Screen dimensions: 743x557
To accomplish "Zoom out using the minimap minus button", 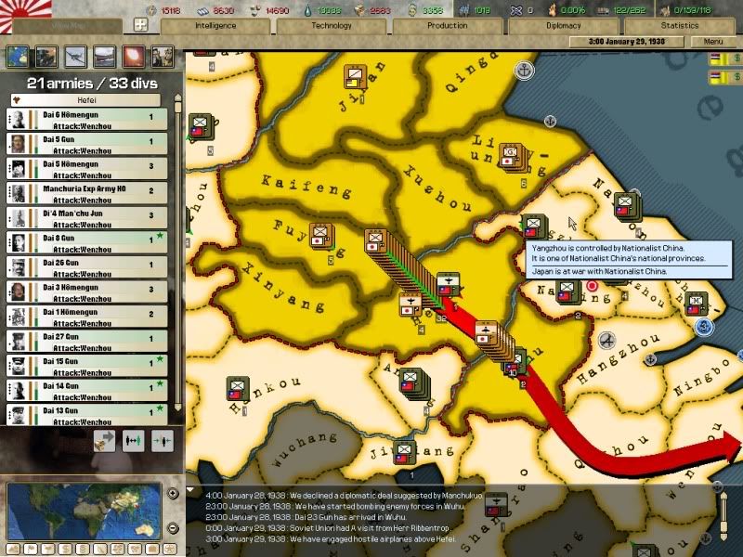I will [173, 527].
